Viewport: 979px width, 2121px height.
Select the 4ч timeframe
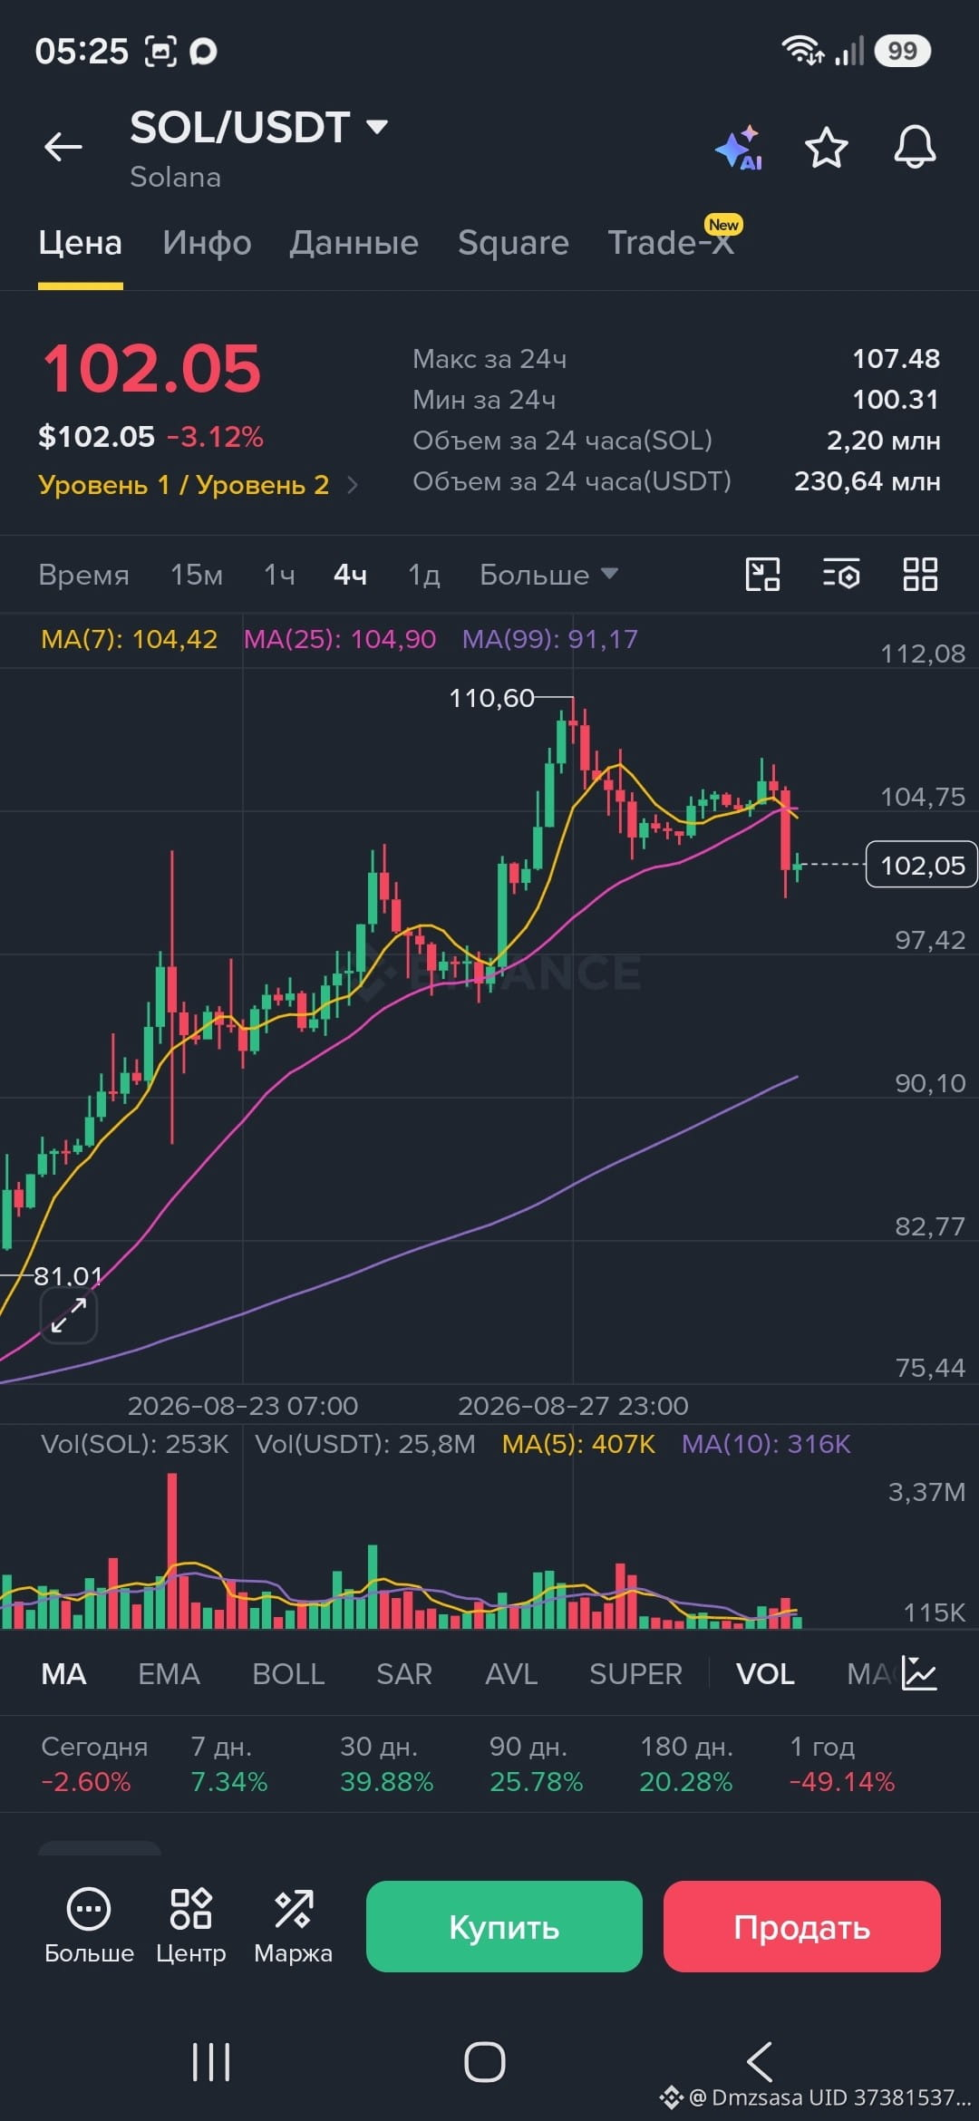(350, 575)
